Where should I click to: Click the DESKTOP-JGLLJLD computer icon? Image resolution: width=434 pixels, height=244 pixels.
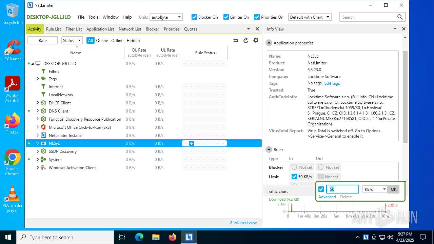(x=38, y=63)
